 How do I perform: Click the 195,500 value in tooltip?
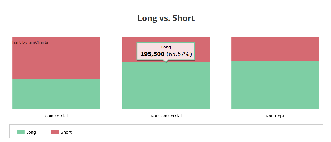pyautogui.click(x=153, y=54)
